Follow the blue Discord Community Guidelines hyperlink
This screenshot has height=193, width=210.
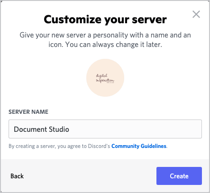[x=139, y=146]
